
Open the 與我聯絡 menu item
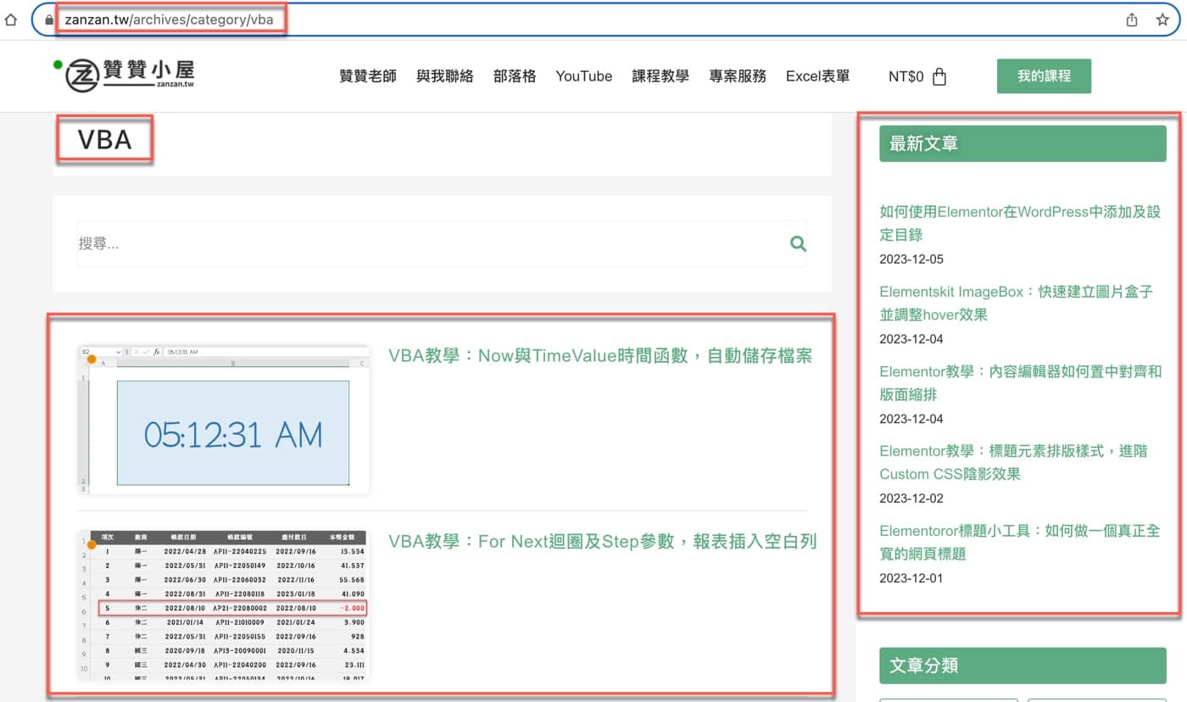click(445, 76)
